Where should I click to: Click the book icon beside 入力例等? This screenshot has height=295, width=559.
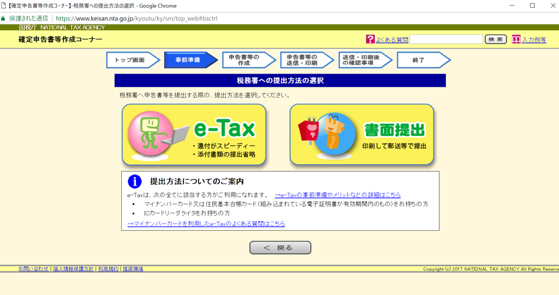click(516, 39)
